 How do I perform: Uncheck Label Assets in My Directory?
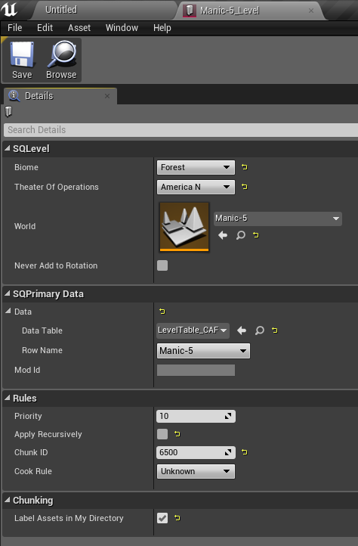162,518
